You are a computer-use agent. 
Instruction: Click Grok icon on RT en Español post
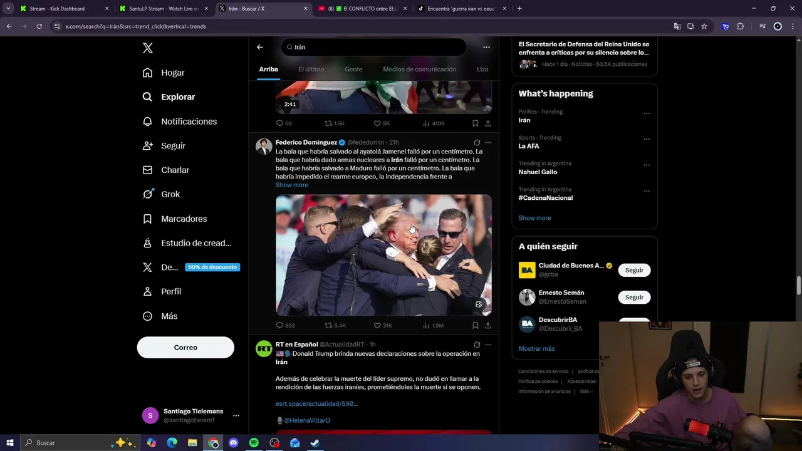click(x=477, y=345)
